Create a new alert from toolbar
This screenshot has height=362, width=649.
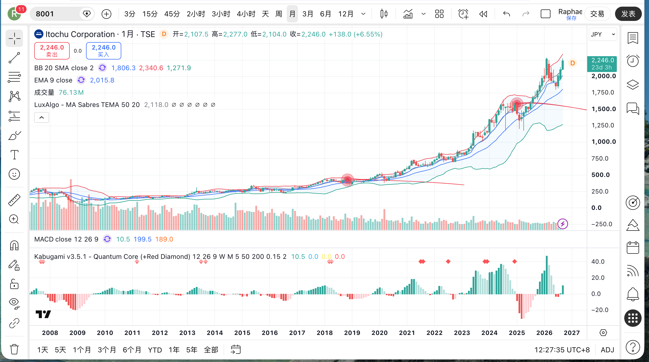click(x=463, y=14)
